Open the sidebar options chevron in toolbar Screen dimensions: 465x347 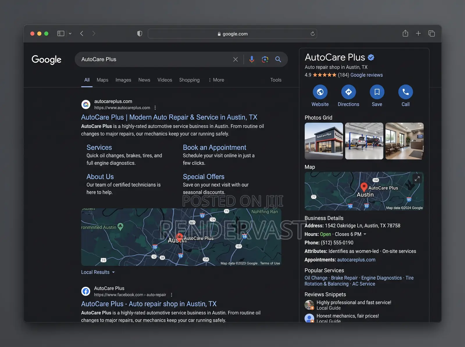click(70, 34)
